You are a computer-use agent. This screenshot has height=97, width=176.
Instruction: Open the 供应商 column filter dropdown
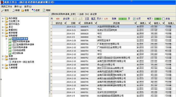pyautogui.click(x=135, y=23)
